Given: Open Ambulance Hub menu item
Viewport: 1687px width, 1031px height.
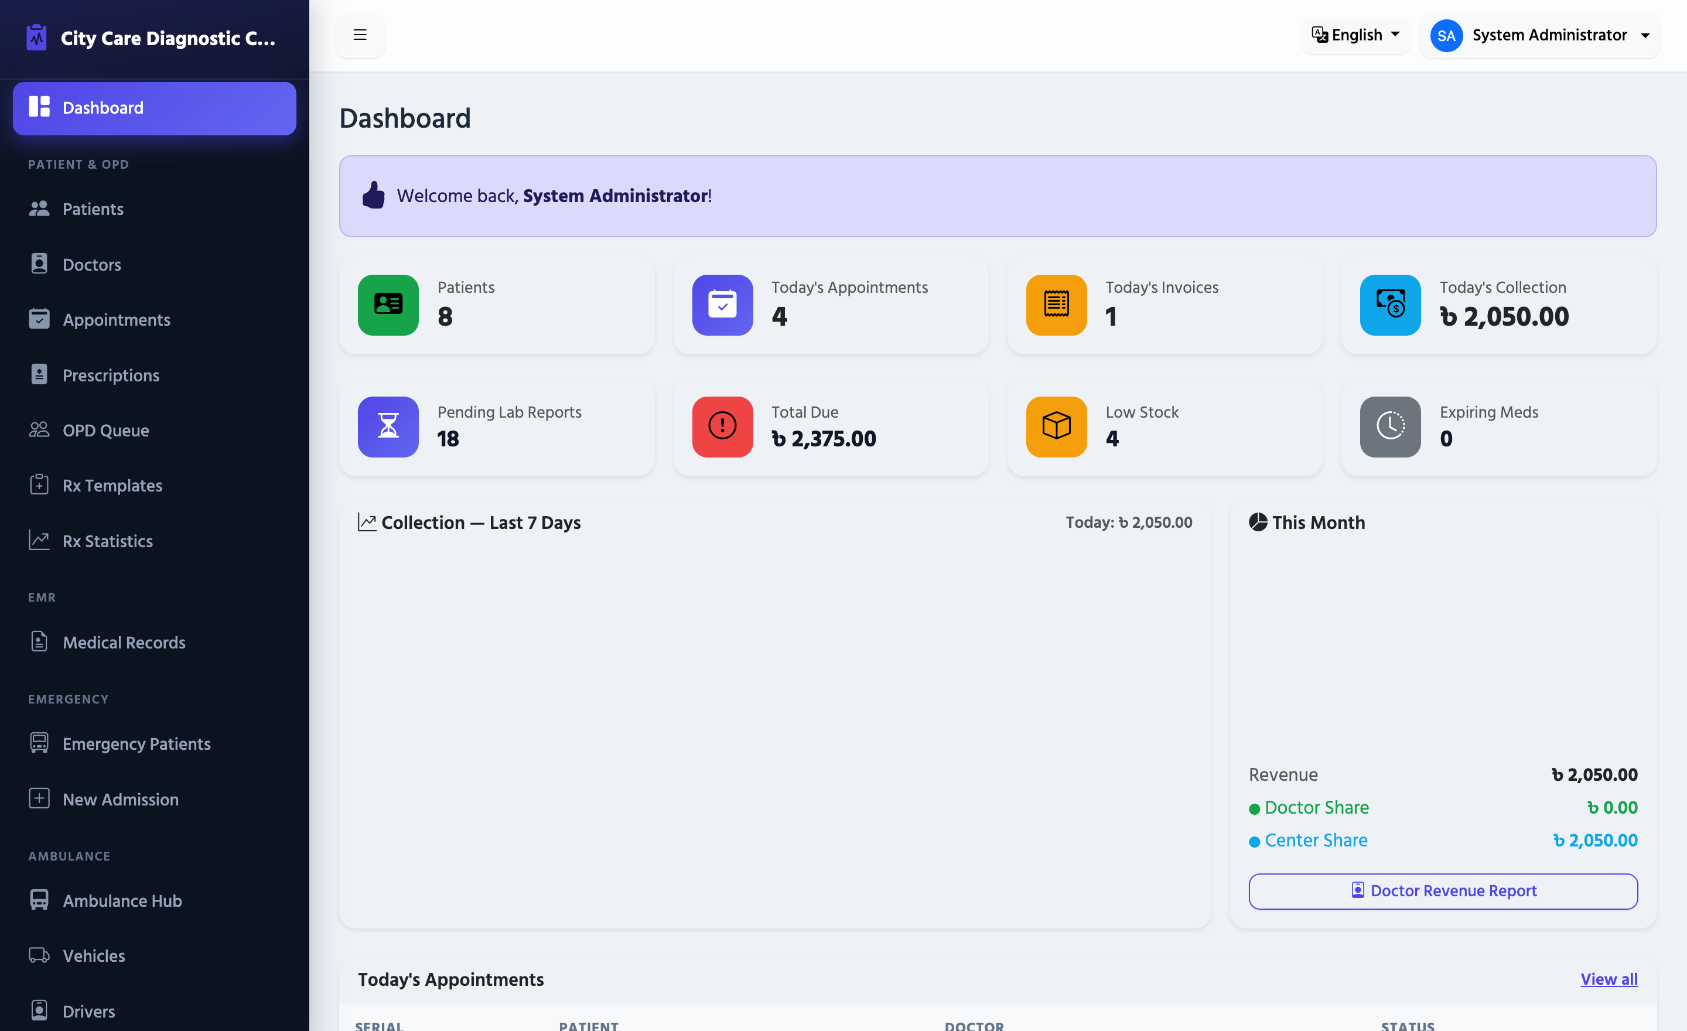Looking at the screenshot, I should (x=155, y=900).
